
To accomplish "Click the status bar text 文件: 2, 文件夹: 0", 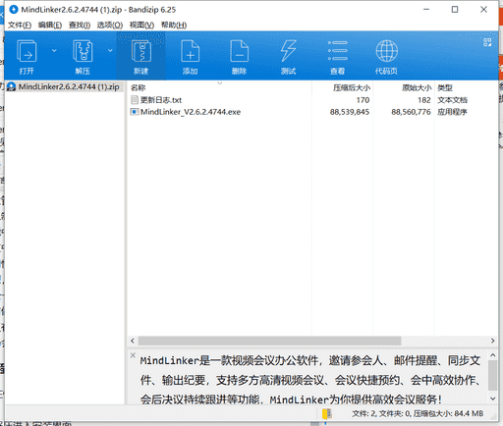I will [x=381, y=414].
